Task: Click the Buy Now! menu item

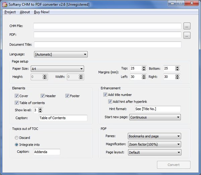Action: tap(42, 12)
